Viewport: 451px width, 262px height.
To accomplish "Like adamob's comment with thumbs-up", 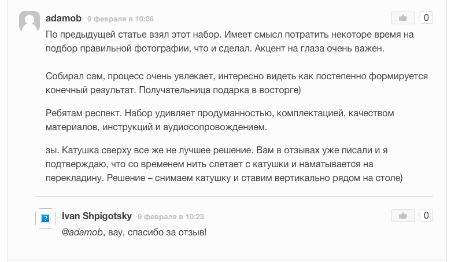I will (403, 18).
